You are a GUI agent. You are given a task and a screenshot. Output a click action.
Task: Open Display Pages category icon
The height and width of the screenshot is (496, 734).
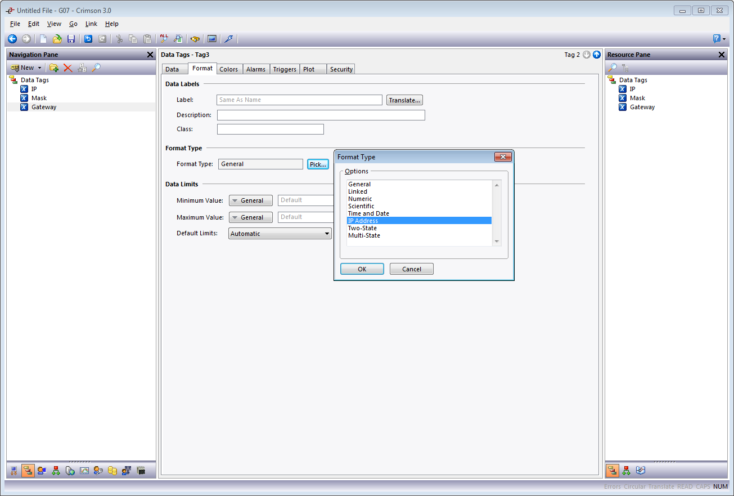tap(42, 471)
